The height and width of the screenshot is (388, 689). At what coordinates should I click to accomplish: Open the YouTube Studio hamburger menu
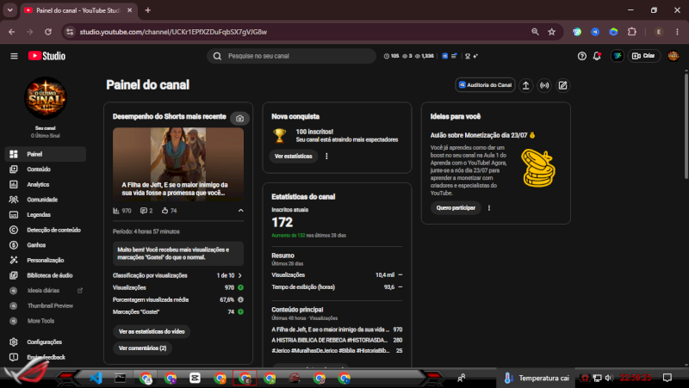(14, 56)
